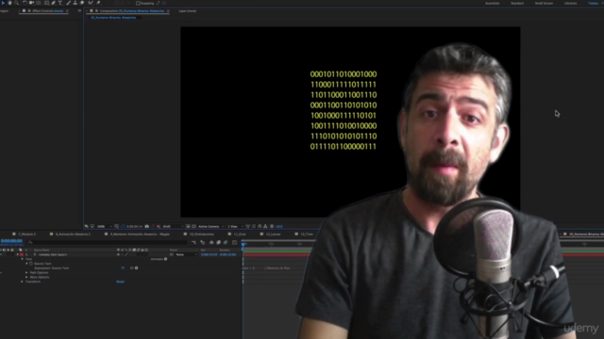Toggle the enable expression switch

click(x=123, y=267)
